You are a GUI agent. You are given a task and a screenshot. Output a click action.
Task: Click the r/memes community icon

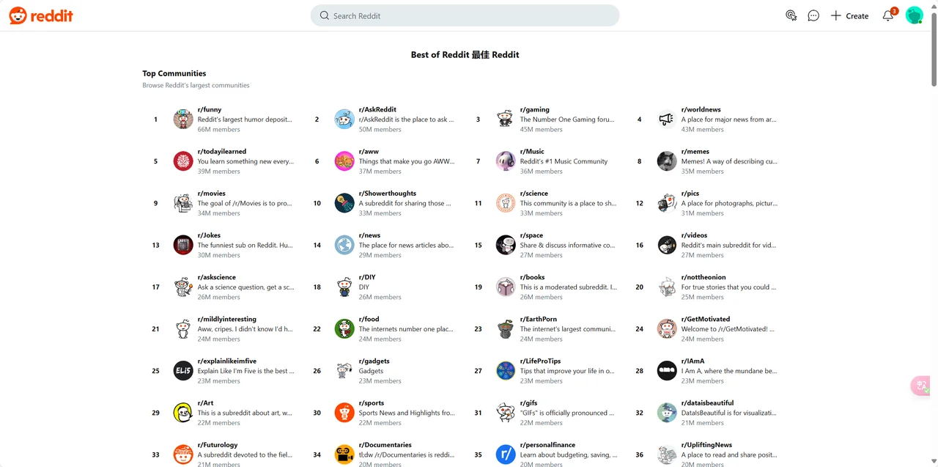[x=667, y=161]
